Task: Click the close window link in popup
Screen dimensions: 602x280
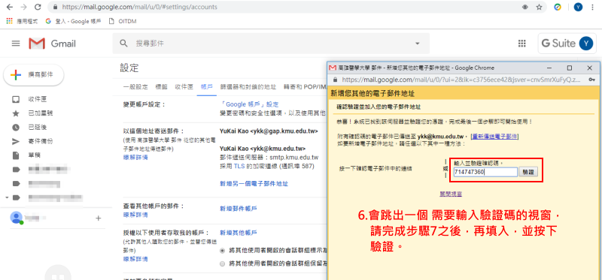Action: click(451, 194)
